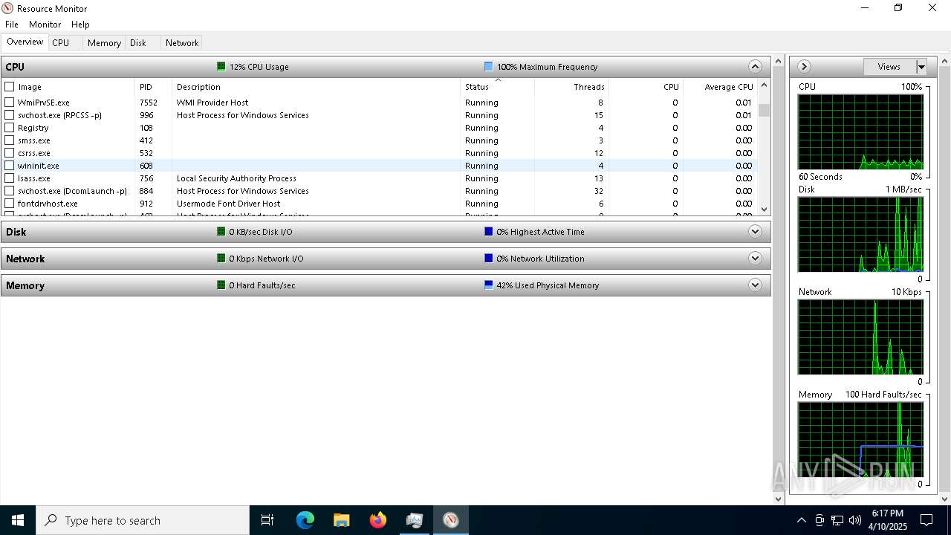Check the svchost.exe (RPCSS -p) checkbox
Viewport: 951px width, 535px height.
pos(10,115)
